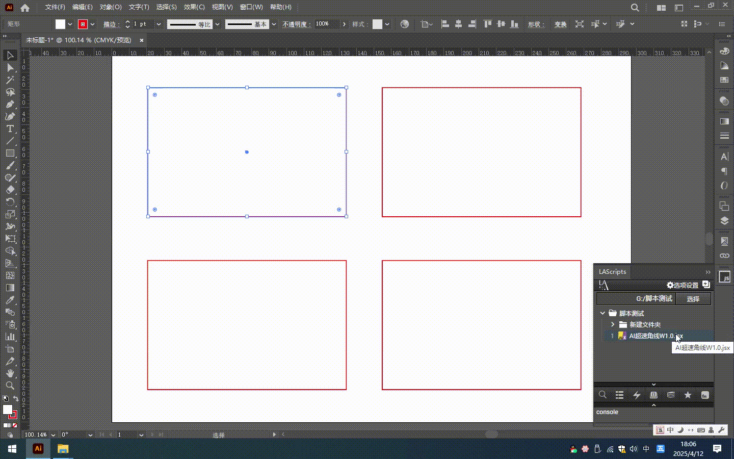Pick the Zoom tool in the toolbox
The height and width of the screenshot is (459, 734).
(x=10, y=386)
